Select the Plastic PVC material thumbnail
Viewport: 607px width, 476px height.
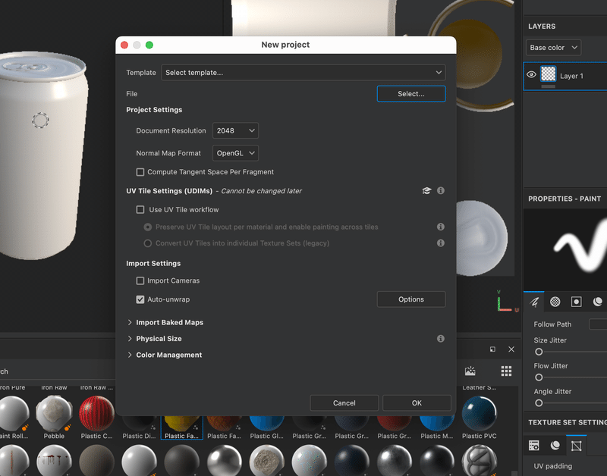(480, 412)
